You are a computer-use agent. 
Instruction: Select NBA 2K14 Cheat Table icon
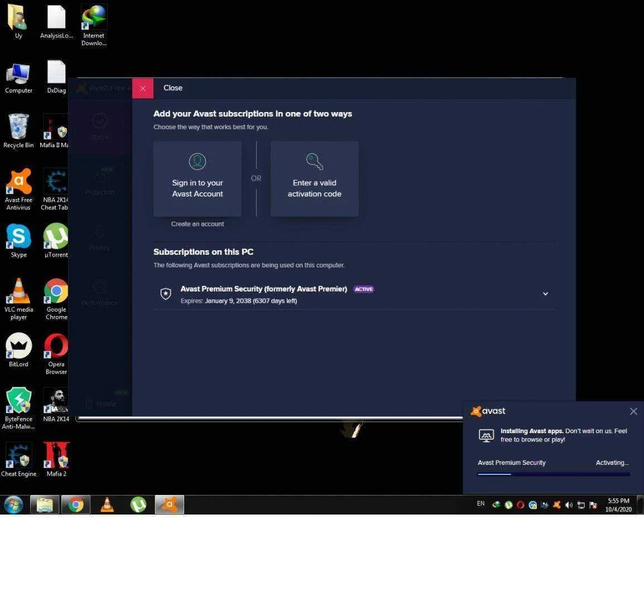(55, 189)
